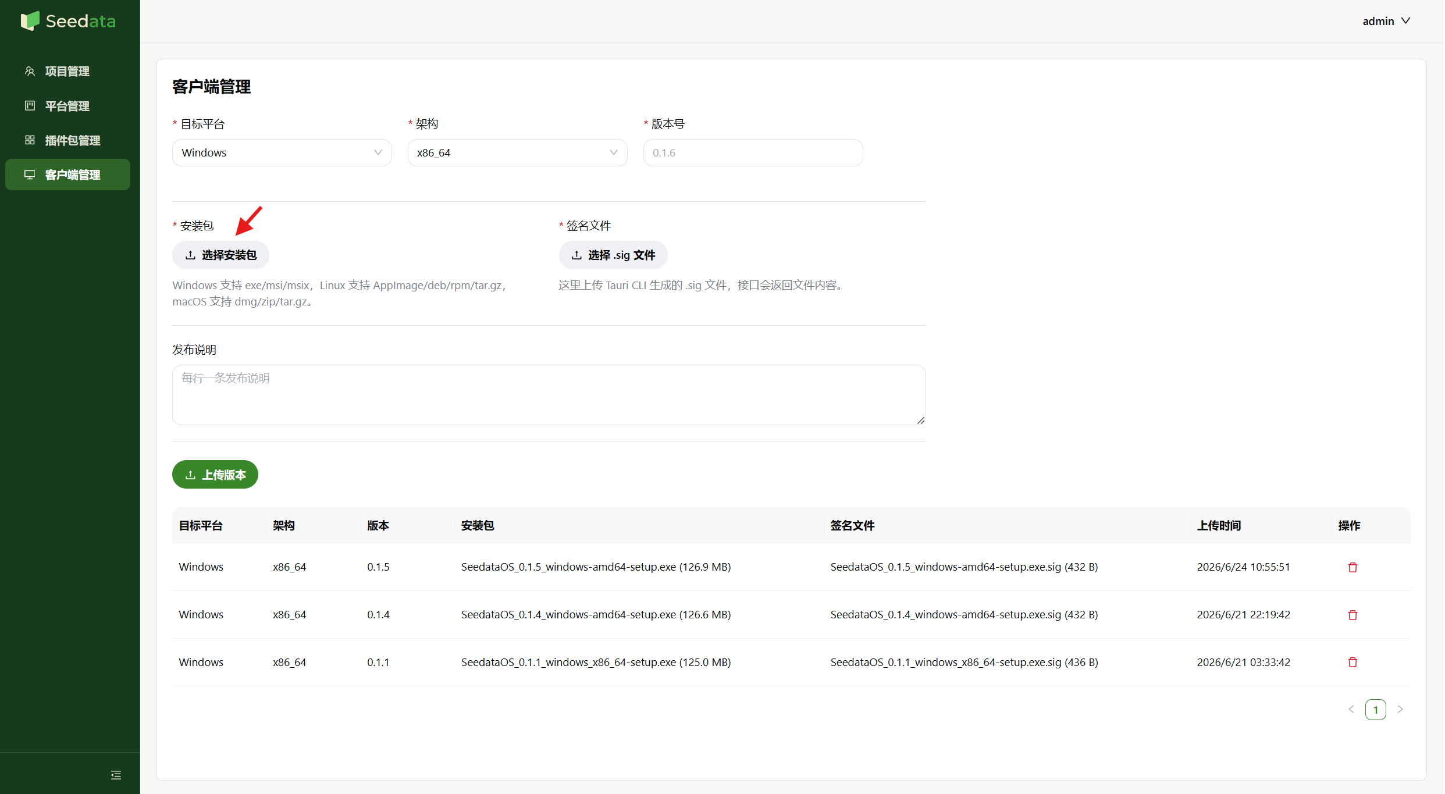Screen dimensions: 1445x794
Task: Focus the 版本号 input field
Action: tap(753, 152)
